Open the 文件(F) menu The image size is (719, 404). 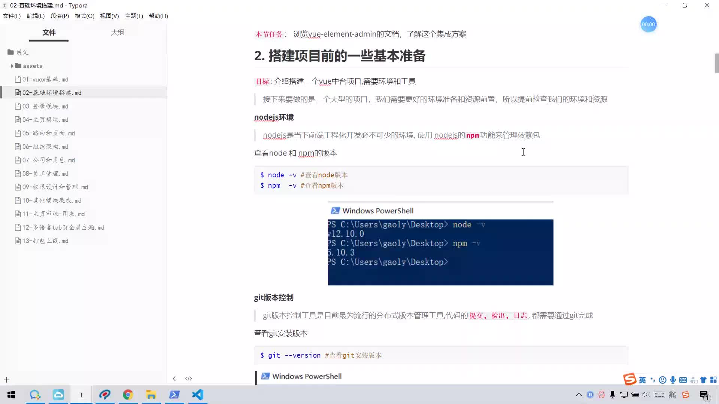point(12,16)
